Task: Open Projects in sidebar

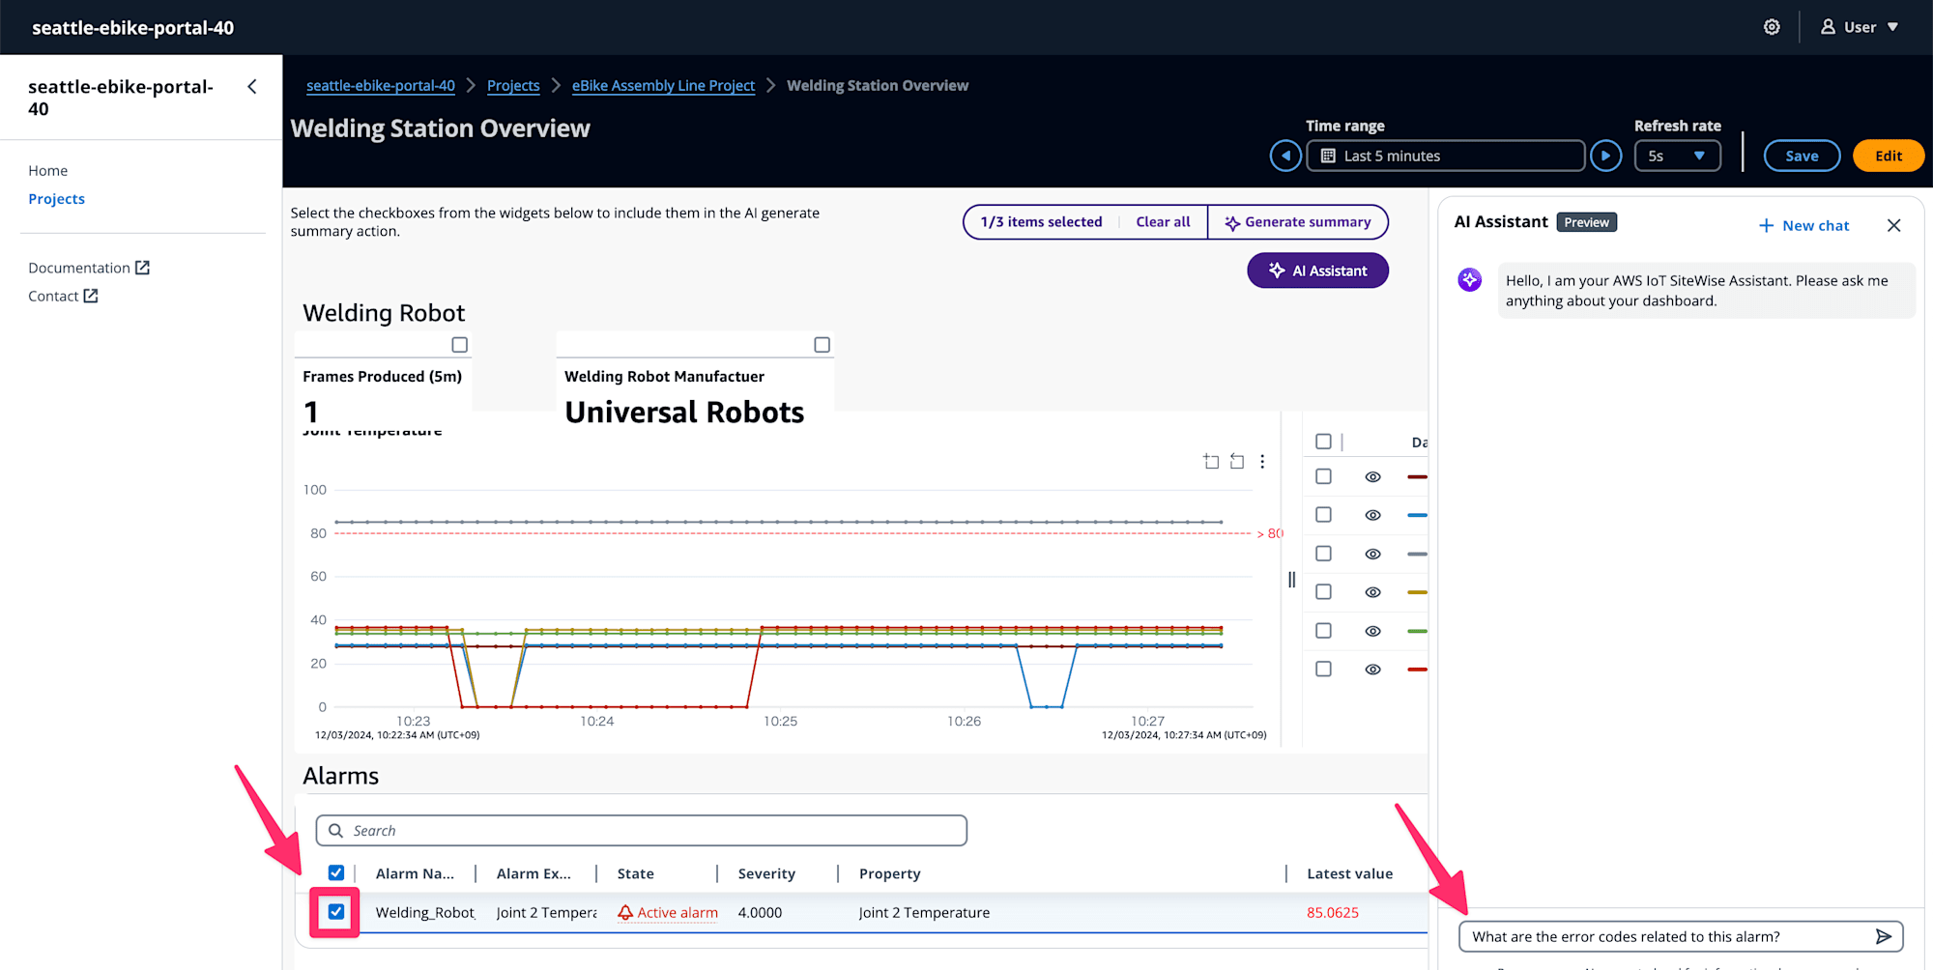Action: pyautogui.click(x=57, y=199)
